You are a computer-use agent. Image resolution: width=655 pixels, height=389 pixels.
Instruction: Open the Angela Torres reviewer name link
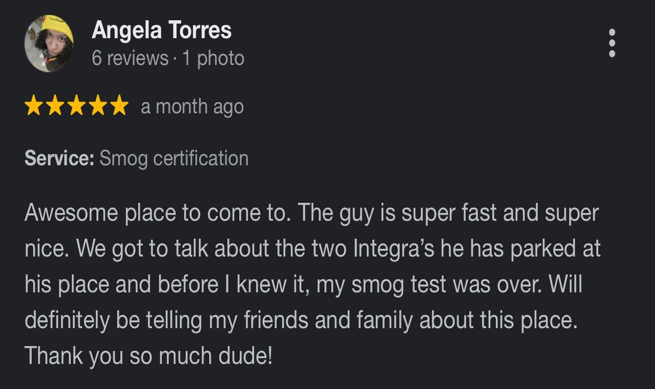(x=161, y=30)
